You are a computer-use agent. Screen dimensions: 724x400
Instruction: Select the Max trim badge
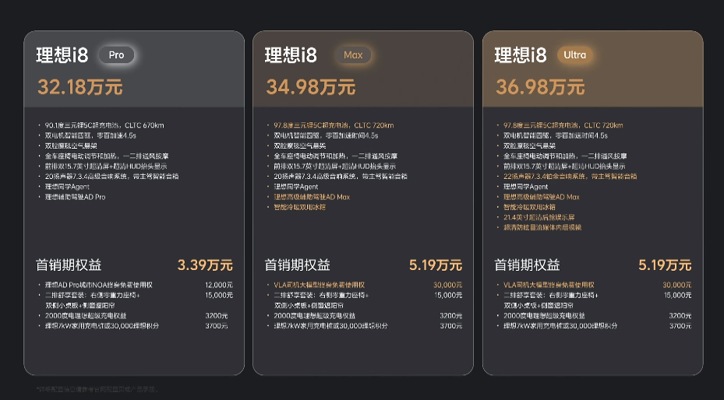pyautogui.click(x=353, y=54)
